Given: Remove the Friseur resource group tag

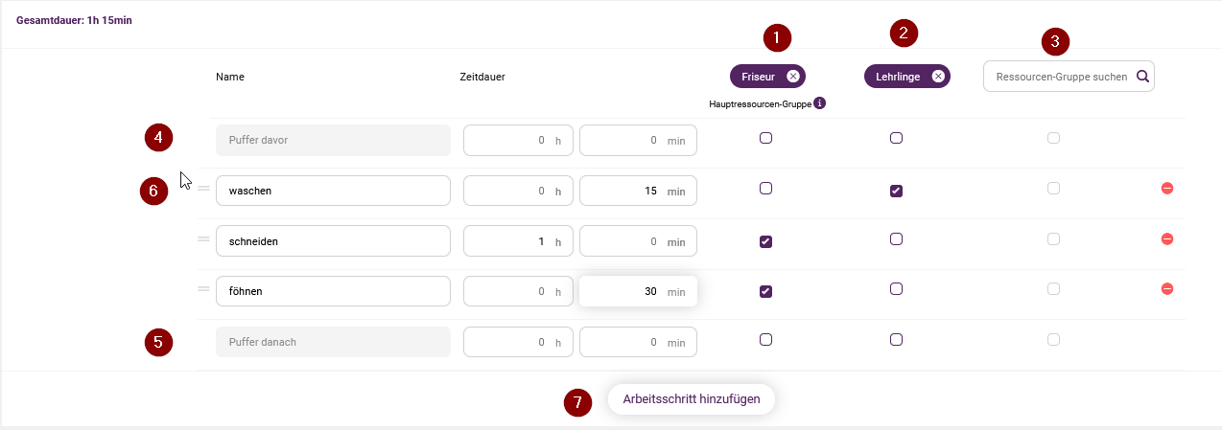Looking at the screenshot, I should coord(792,77).
